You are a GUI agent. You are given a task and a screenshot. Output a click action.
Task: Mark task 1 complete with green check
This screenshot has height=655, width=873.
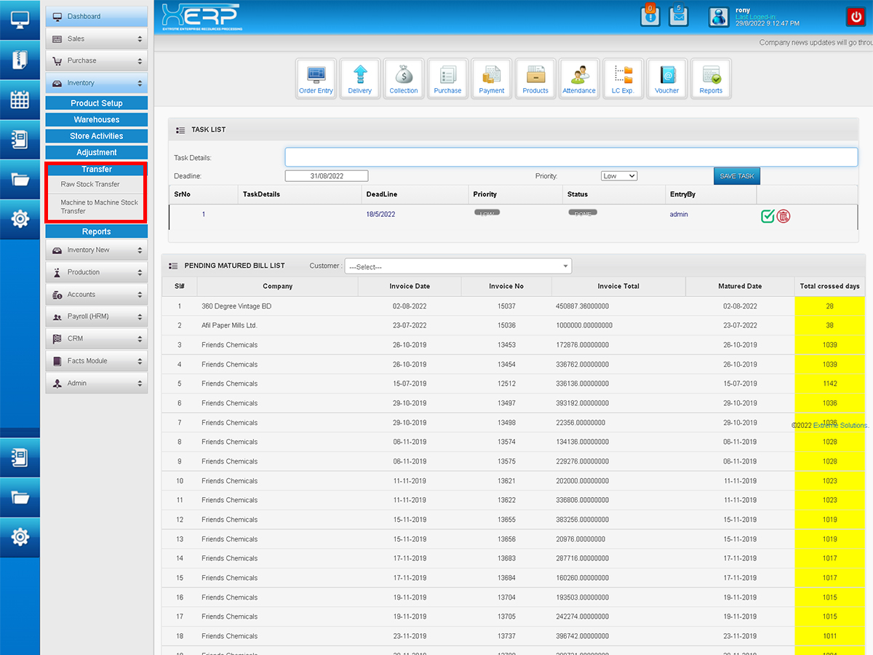tap(768, 215)
